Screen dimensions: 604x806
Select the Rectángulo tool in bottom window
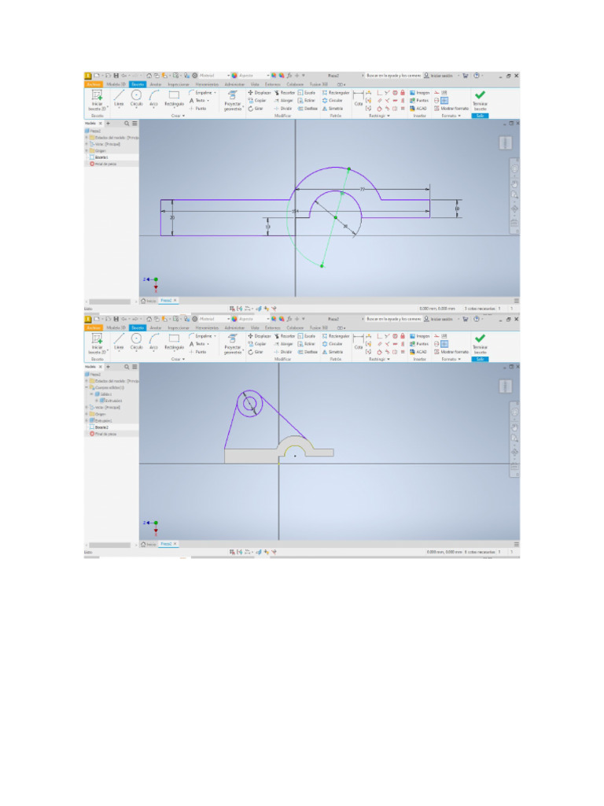pyautogui.click(x=174, y=342)
